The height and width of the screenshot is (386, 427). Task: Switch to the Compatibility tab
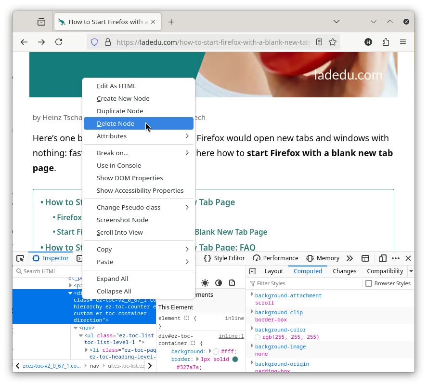coord(385,271)
